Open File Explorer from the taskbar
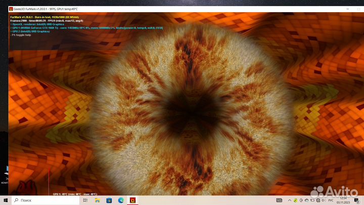Viewport: 364px width, 205px height. tap(97, 200)
